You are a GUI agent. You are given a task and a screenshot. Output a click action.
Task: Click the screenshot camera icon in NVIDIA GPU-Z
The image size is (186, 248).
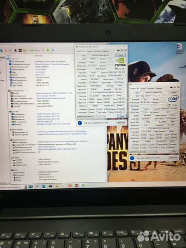(x=118, y=51)
